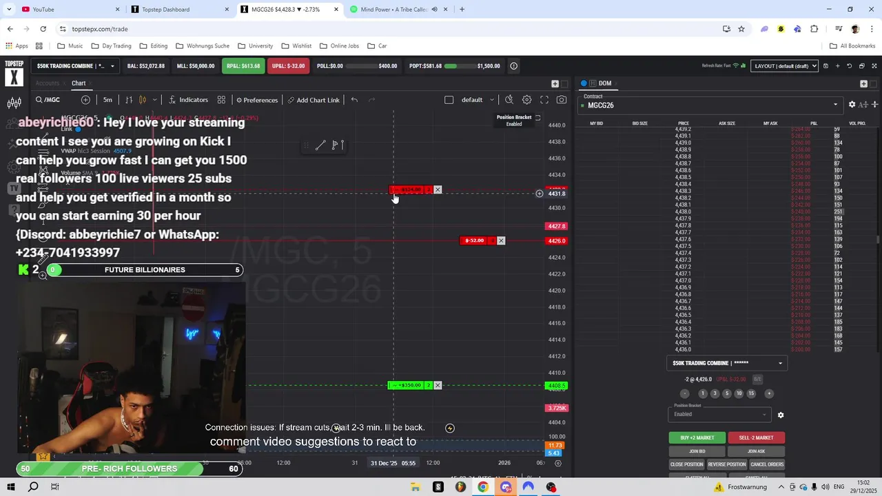Click the quick search magnifier icon

pyautogui.click(x=509, y=100)
